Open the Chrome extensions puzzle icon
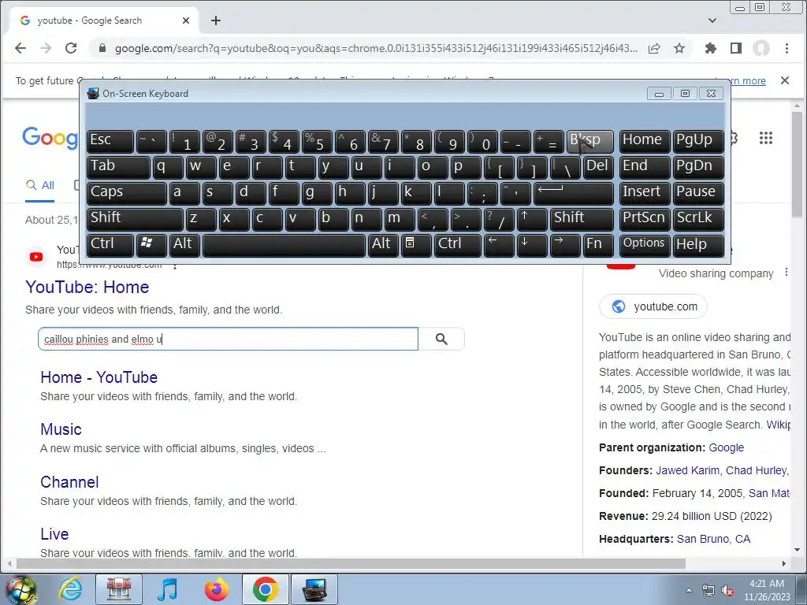The width and height of the screenshot is (807, 605). click(711, 48)
